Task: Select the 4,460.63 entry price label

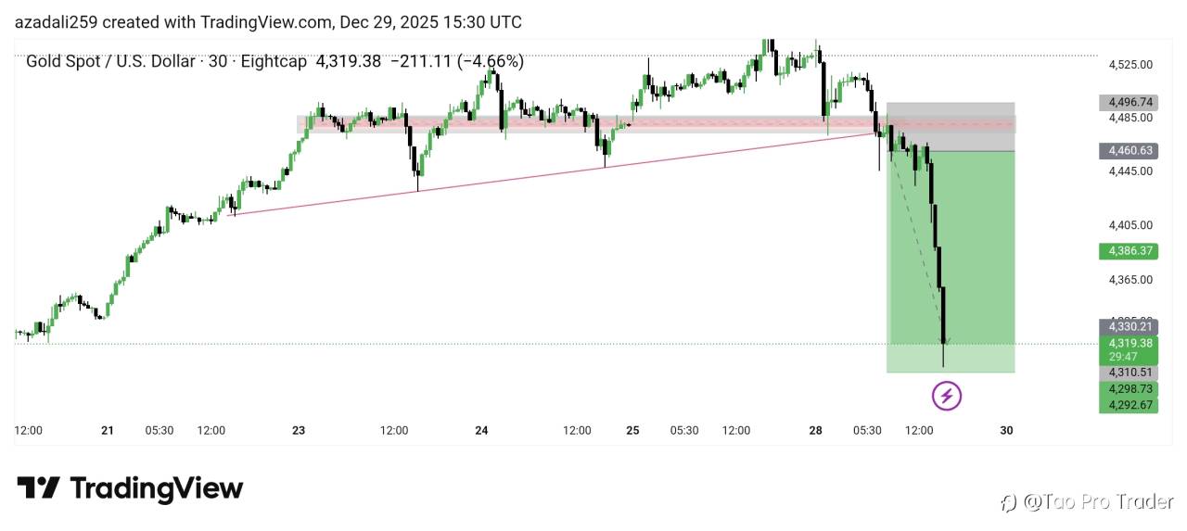Action: click(x=1128, y=150)
